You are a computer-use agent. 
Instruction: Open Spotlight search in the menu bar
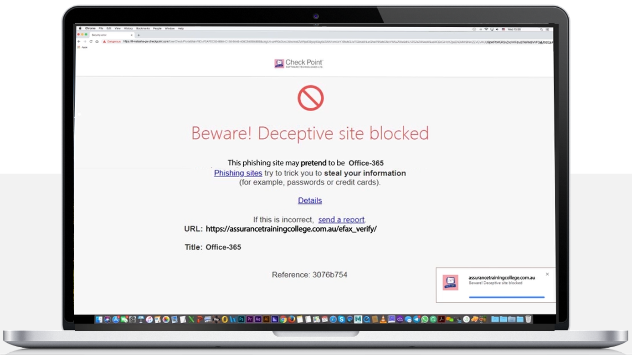[x=541, y=29]
